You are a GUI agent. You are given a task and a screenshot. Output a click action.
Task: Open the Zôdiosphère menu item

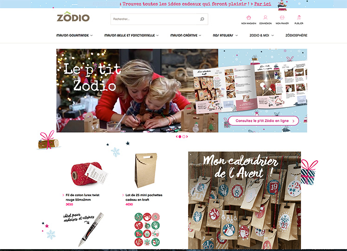(296, 35)
